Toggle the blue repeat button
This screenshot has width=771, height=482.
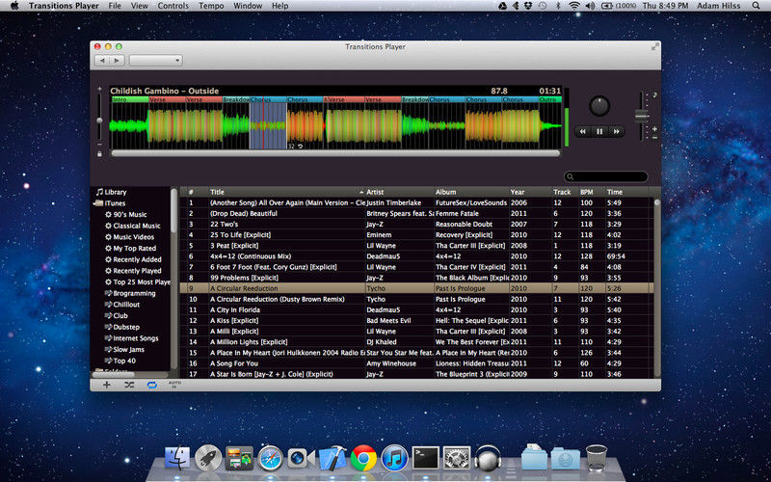[152, 385]
